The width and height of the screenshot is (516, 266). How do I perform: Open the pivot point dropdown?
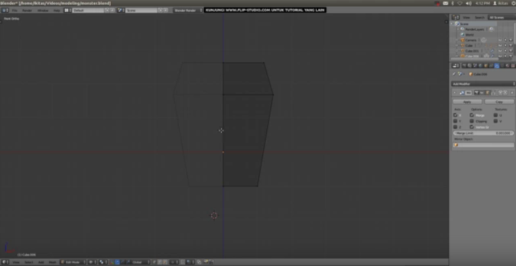pyautogui.click(x=103, y=262)
